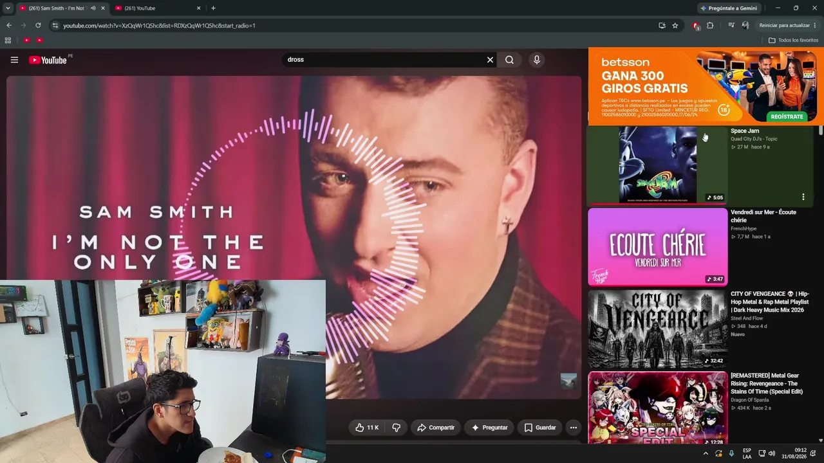Open the taskbar volume control
Viewport: 824px width, 463px height.
pyautogui.click(x=772, y=454)
